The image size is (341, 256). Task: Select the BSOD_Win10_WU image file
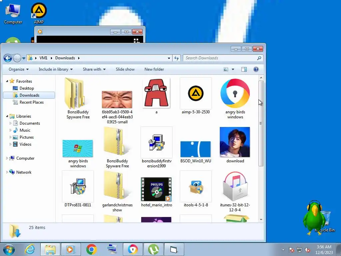point(196,152)
